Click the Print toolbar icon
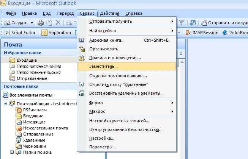The image size is (248, 159). click(x=41, y=23)
